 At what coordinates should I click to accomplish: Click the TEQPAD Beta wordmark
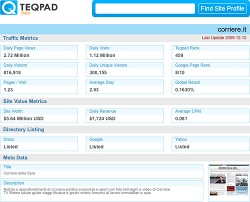(39, 9)
